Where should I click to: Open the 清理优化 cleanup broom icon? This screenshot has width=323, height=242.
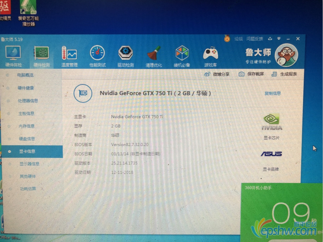tap(154, 57)
